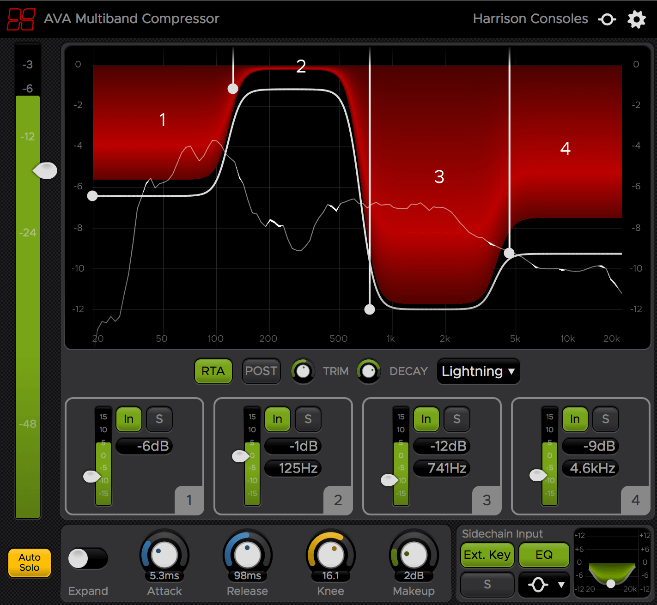Click the Decay knob
Image resolution: width=657 pixels, height=605 pixels.
click(x=368, y=371)
